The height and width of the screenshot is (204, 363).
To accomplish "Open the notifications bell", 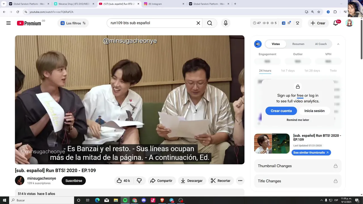I will click(x=336, y=23).
